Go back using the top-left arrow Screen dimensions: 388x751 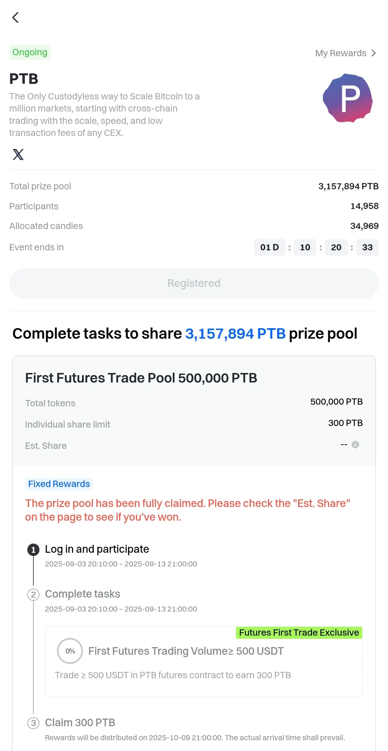point(15,17)
